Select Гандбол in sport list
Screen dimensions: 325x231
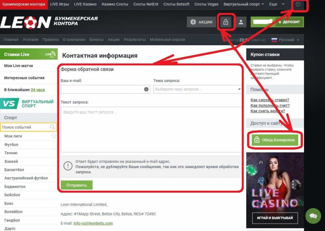12,220
